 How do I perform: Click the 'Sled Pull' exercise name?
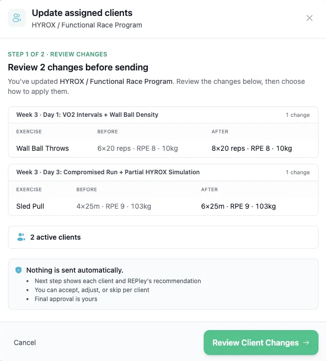click(30, 206)
